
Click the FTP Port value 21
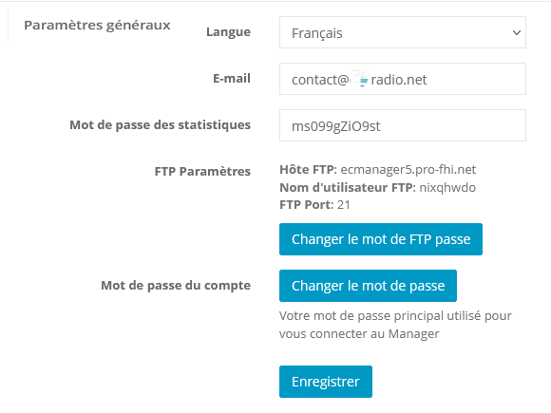[x=343, y=205]
